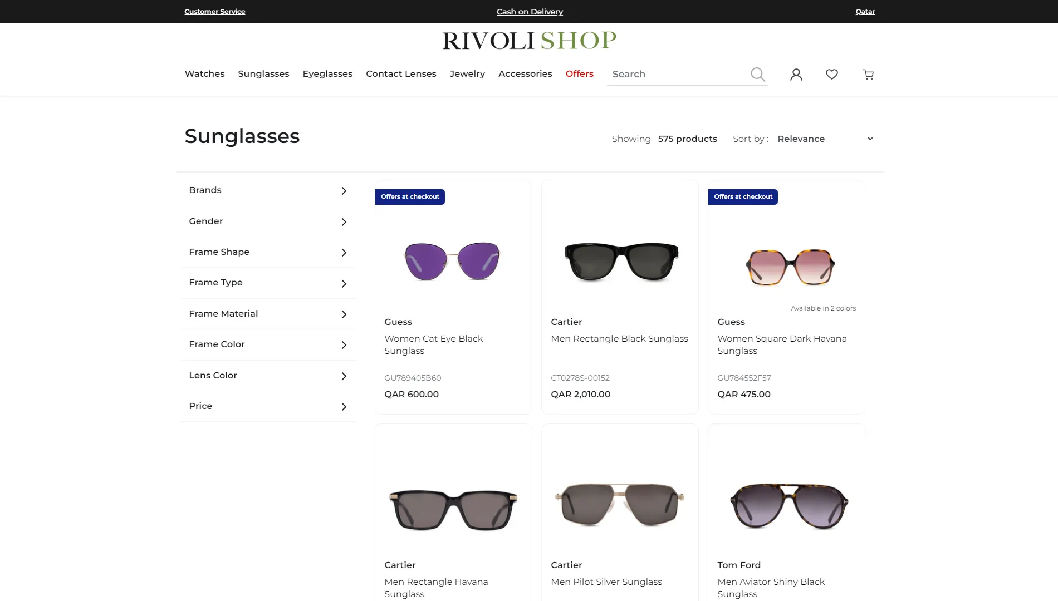Click the QAR 475.00 price
Screen dimensions: 1058x601
pos(744,395)
